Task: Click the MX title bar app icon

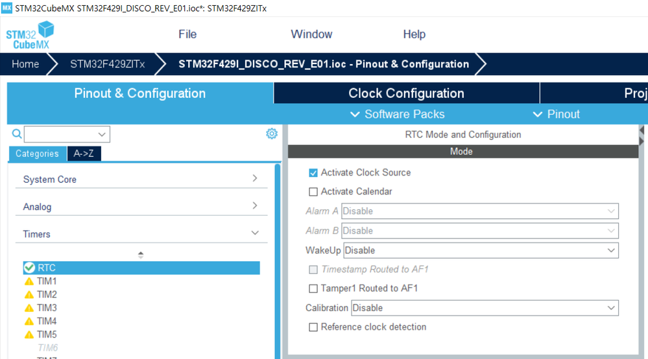Action: tap(6, 8)
